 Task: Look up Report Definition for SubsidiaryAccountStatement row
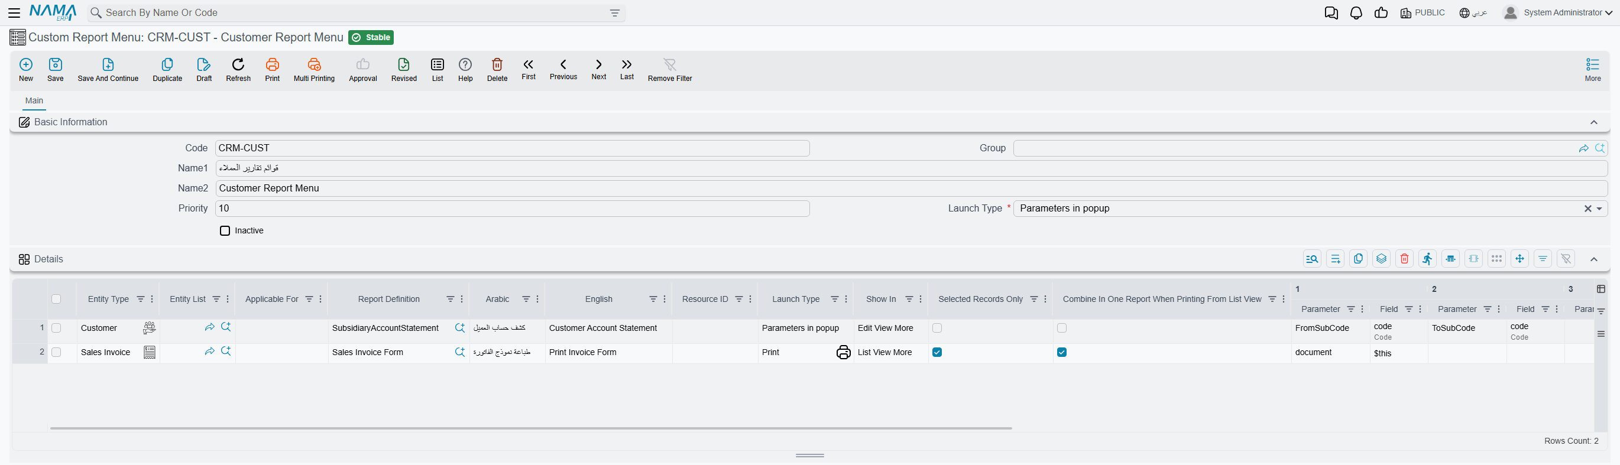[x=460, y=328]
